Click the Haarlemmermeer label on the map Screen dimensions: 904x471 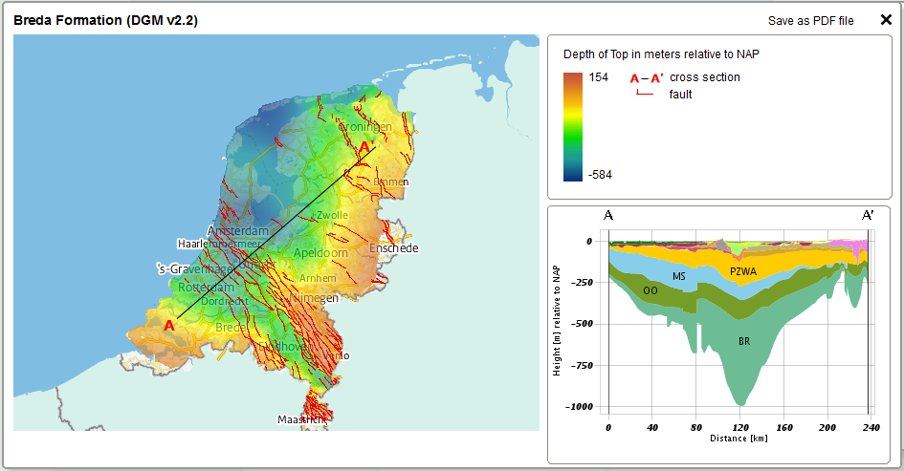pos(218,245)
